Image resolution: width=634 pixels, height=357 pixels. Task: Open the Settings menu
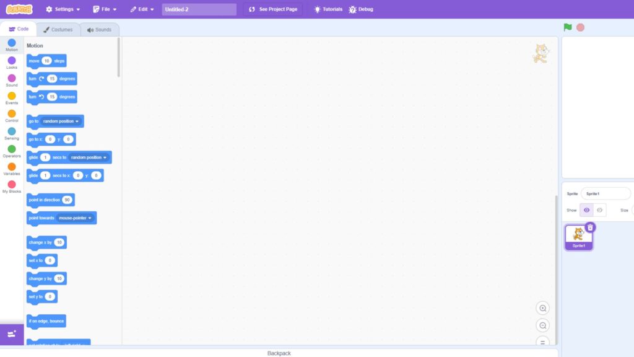[x=63, y=9]
